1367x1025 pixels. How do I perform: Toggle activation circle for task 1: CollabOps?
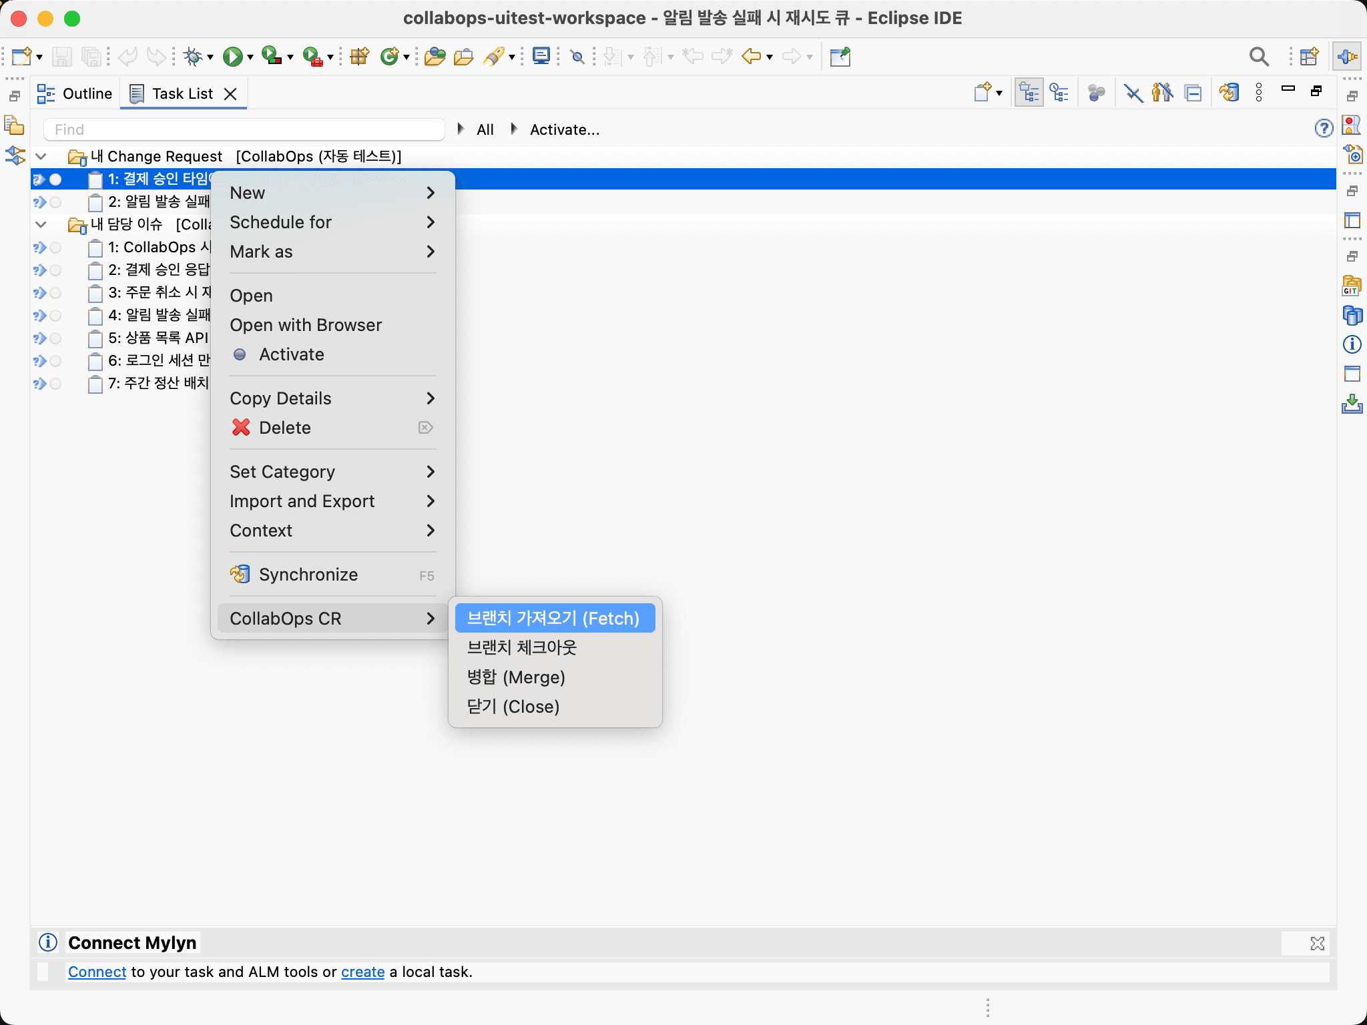55,248
